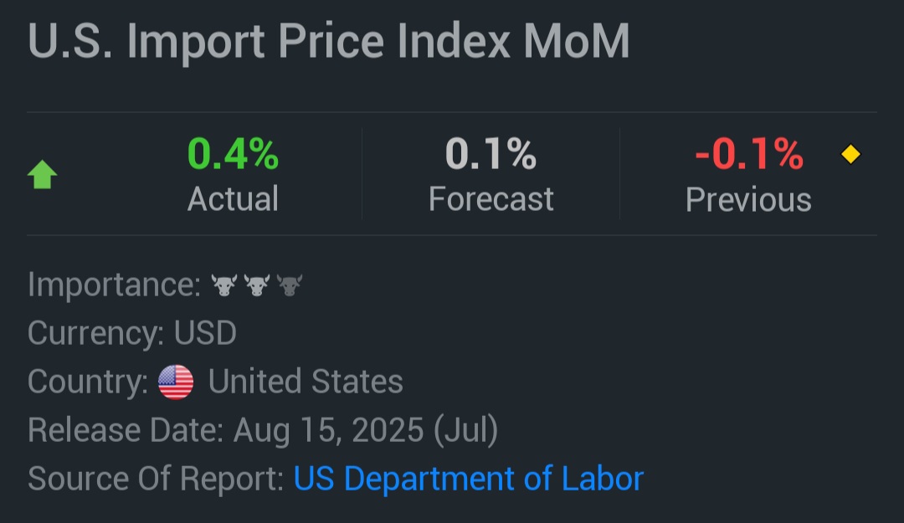The image size is (904, 523).
Task: Click the Country label text
Action: 88,382
